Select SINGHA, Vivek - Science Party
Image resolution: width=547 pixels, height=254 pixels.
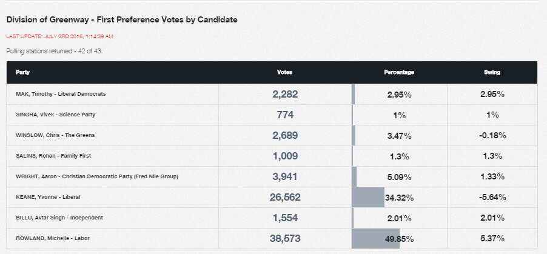(x=56, y=115)
